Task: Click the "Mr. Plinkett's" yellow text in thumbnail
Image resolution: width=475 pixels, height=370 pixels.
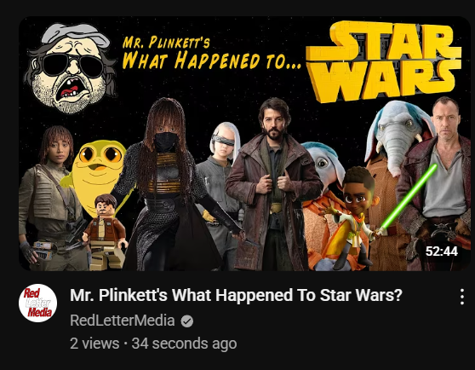Action: (166, 42)
